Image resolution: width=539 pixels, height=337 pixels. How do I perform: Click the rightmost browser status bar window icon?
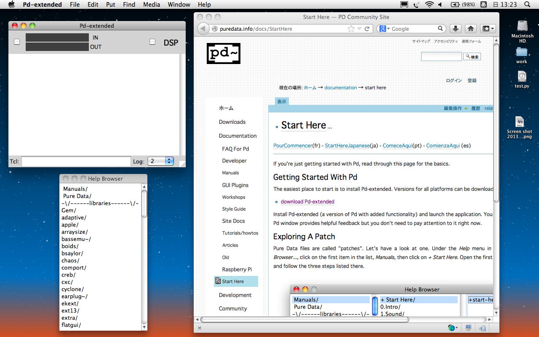tap(483, 328)
